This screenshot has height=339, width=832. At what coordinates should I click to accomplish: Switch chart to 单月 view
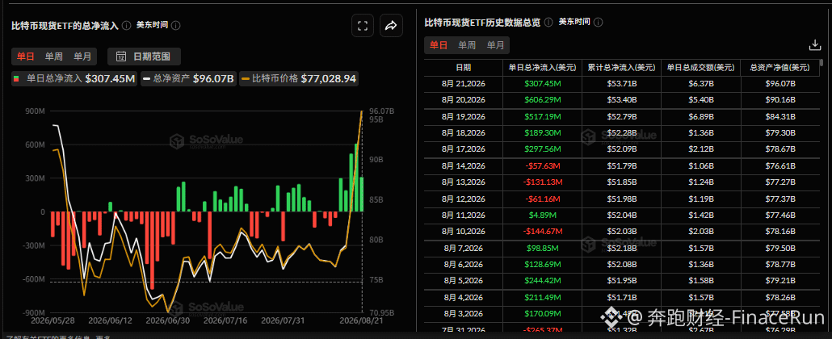pyautogui.click(x=82, y=56)
